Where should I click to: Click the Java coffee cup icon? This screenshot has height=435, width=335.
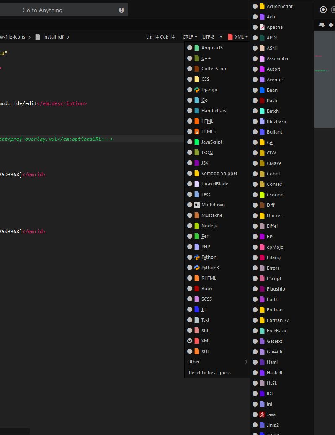tap(262, 414)
